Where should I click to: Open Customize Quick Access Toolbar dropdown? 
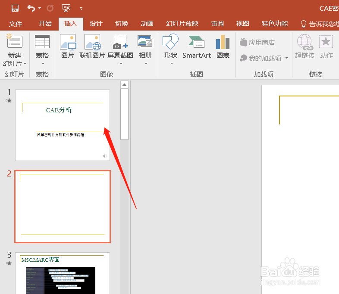81,9
